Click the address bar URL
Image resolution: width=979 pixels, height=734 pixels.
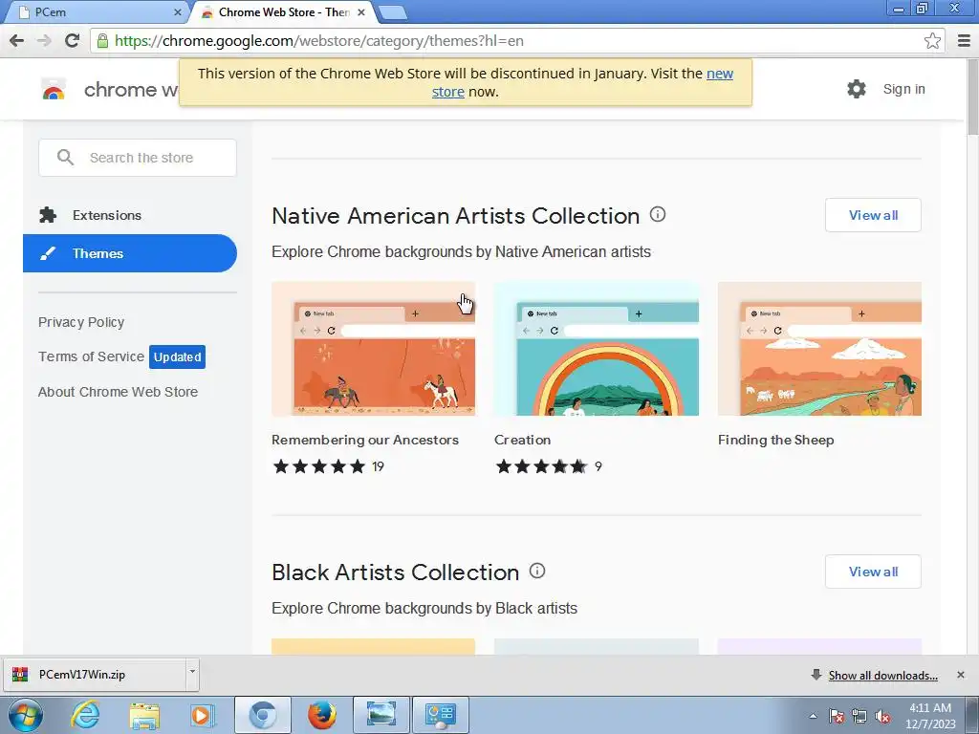click(x=319, y=41)
